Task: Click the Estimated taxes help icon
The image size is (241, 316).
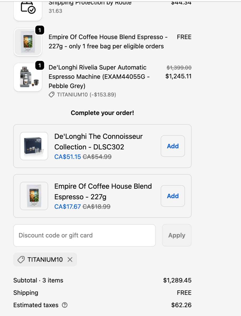Action: pos(65,305)
